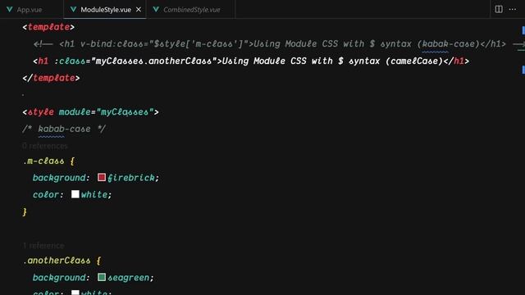Select the ModuleStyle.vue tab
Viewport: 525px width, 295px height.
pyautogui.click(x=106, y=10)
